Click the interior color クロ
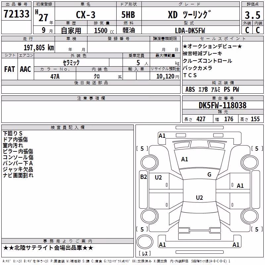Image resolution: width=265 pixels, height=265 pixels. point(97,77)
